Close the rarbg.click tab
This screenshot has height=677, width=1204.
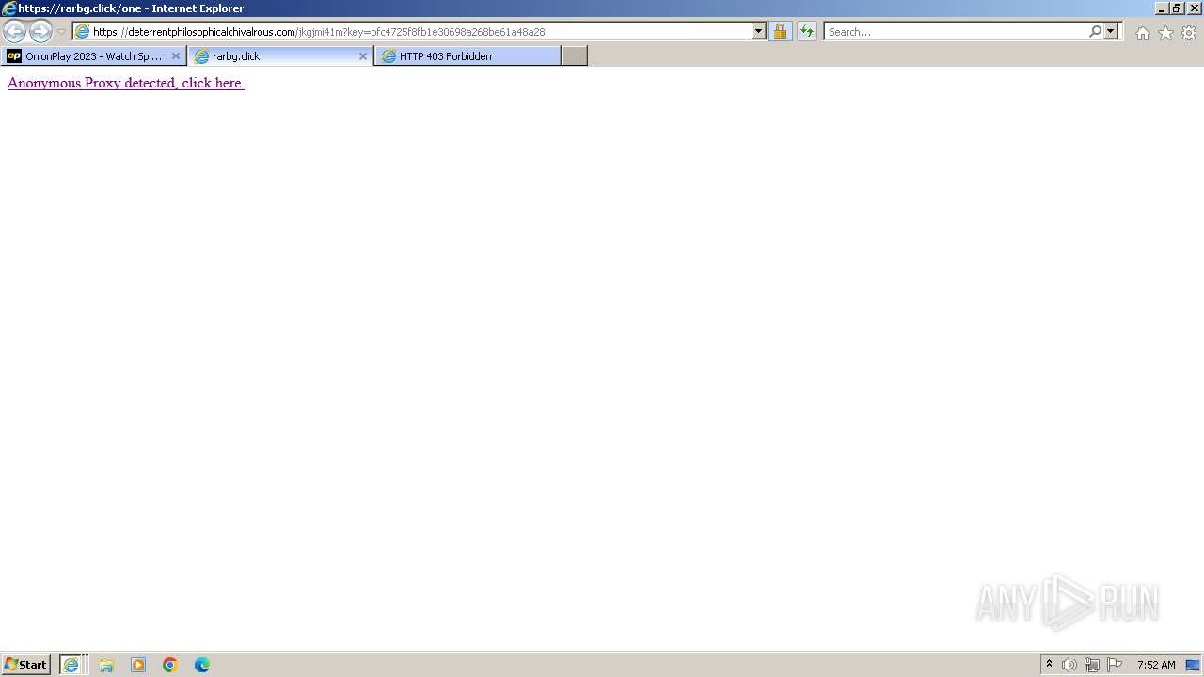pyautogui.click(x=363, y=56)
